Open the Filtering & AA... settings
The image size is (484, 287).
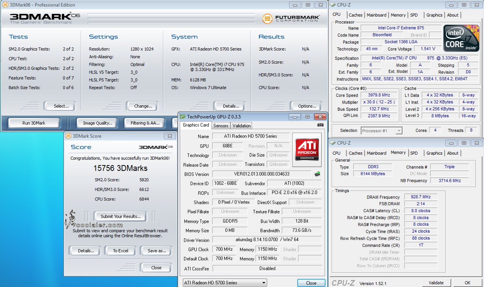tap(145, 123)
